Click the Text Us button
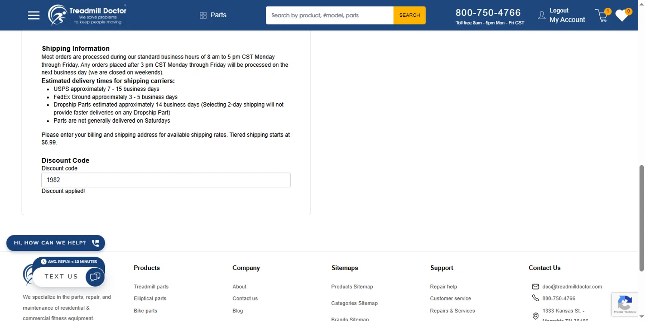 tap(61, 277)
